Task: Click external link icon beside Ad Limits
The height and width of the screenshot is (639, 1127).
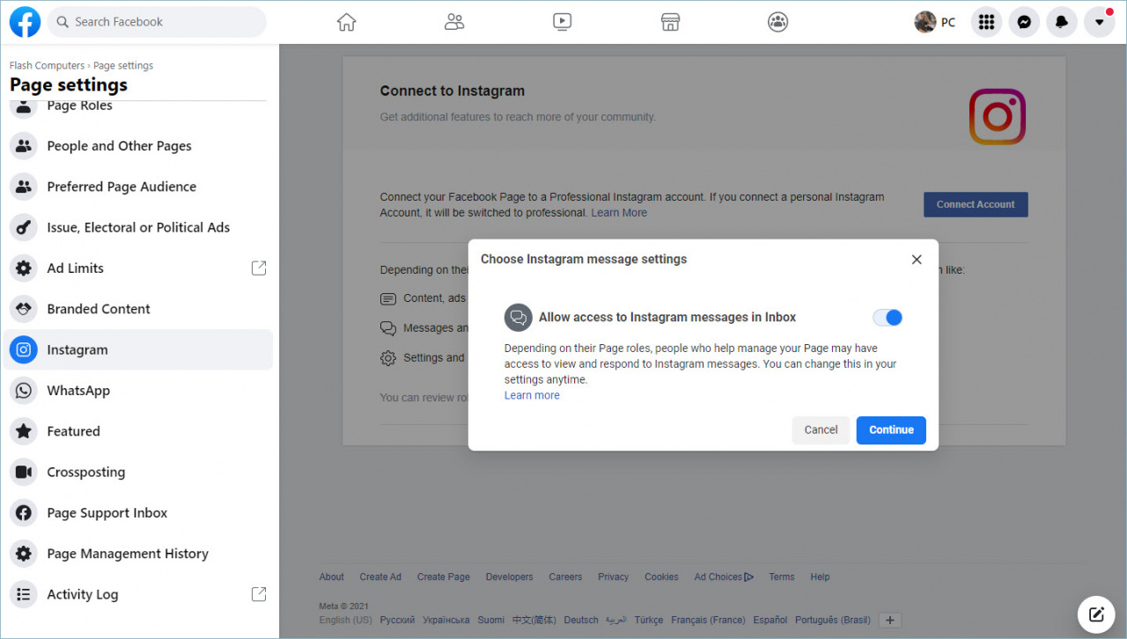Action: pos(259,268)
